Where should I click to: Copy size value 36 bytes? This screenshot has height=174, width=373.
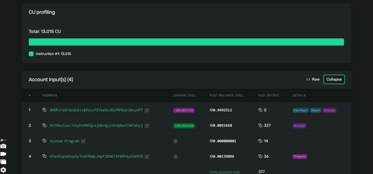pyautogui.click(x=260, y=156)
